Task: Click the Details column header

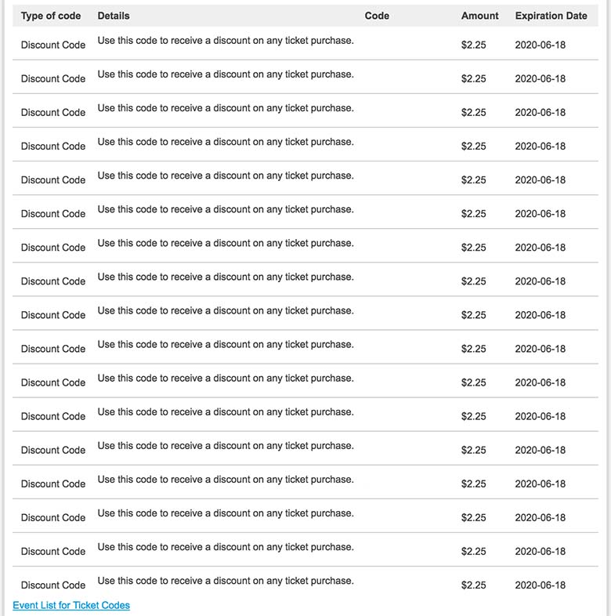Action: (114, 16)
